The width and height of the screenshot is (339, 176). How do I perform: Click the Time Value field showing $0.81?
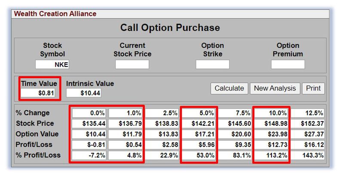coord(39,93)
